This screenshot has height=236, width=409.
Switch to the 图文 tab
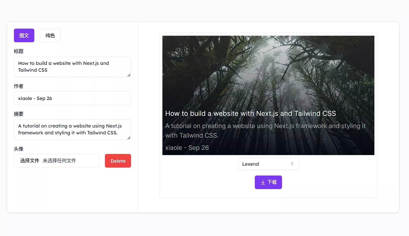coord(24,35)
